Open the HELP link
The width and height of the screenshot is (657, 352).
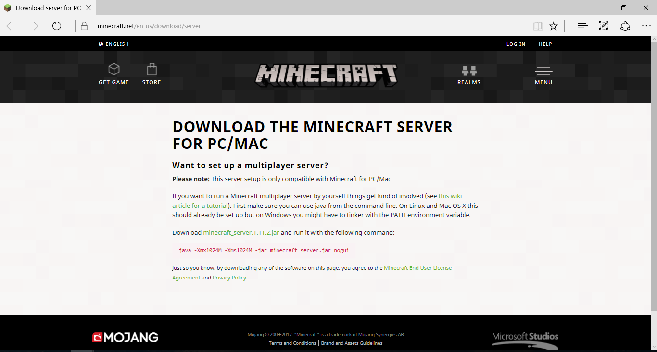(x=545, y=44)
